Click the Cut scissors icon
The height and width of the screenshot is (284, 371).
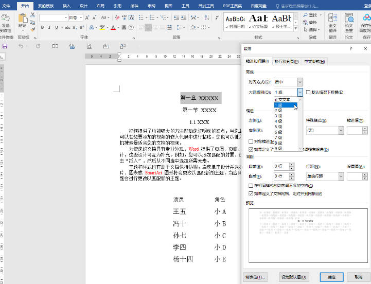[32, 15]
